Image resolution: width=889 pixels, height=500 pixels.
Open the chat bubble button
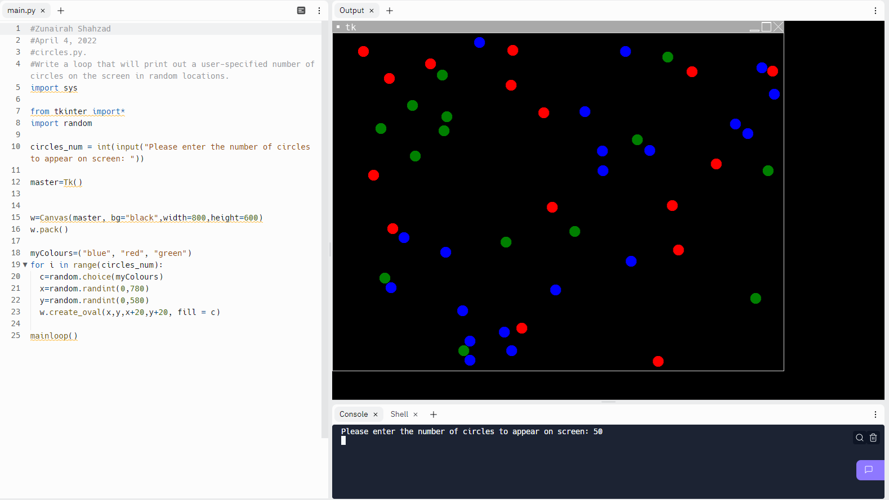869,470
